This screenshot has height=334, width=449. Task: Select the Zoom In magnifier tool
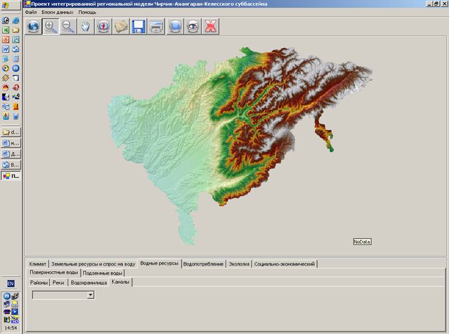coord(50,27)
